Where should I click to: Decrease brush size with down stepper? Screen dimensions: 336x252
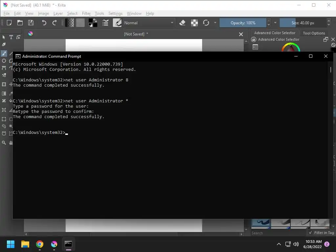click(x=329, y=25)
